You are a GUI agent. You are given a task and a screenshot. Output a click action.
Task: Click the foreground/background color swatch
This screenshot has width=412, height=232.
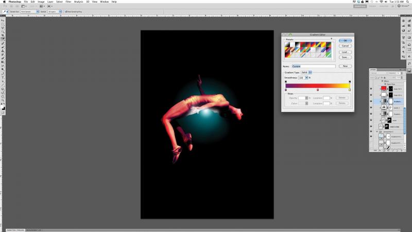(3, 108)
